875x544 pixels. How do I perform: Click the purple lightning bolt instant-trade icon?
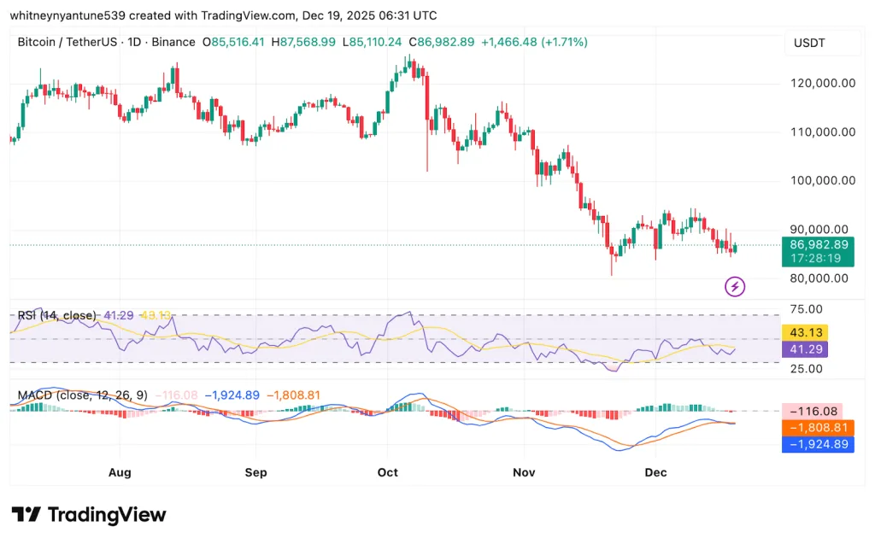tap(734, 286)
